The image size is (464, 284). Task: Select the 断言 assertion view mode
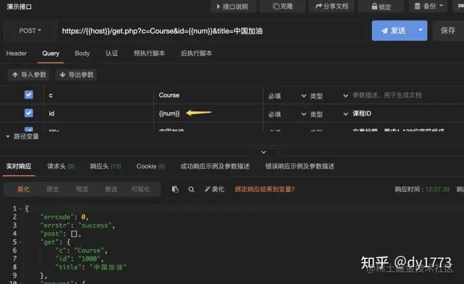pyautogui.click(x=111, y=189)
